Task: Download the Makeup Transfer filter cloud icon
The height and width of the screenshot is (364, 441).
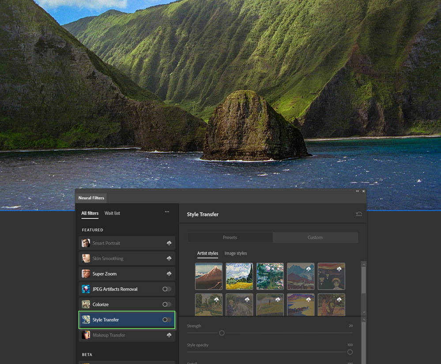Action: click(169, 335)
